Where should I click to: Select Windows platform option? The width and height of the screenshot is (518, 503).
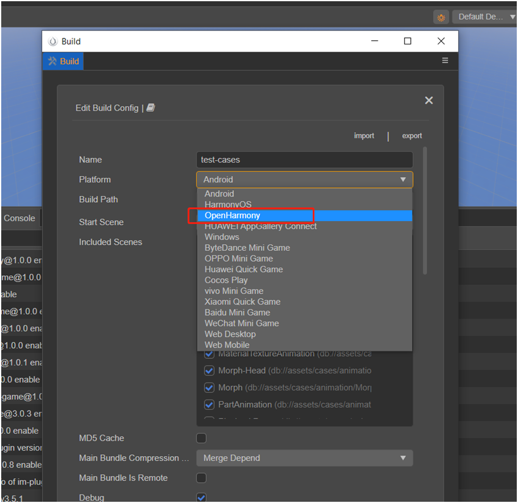(305, 237)
